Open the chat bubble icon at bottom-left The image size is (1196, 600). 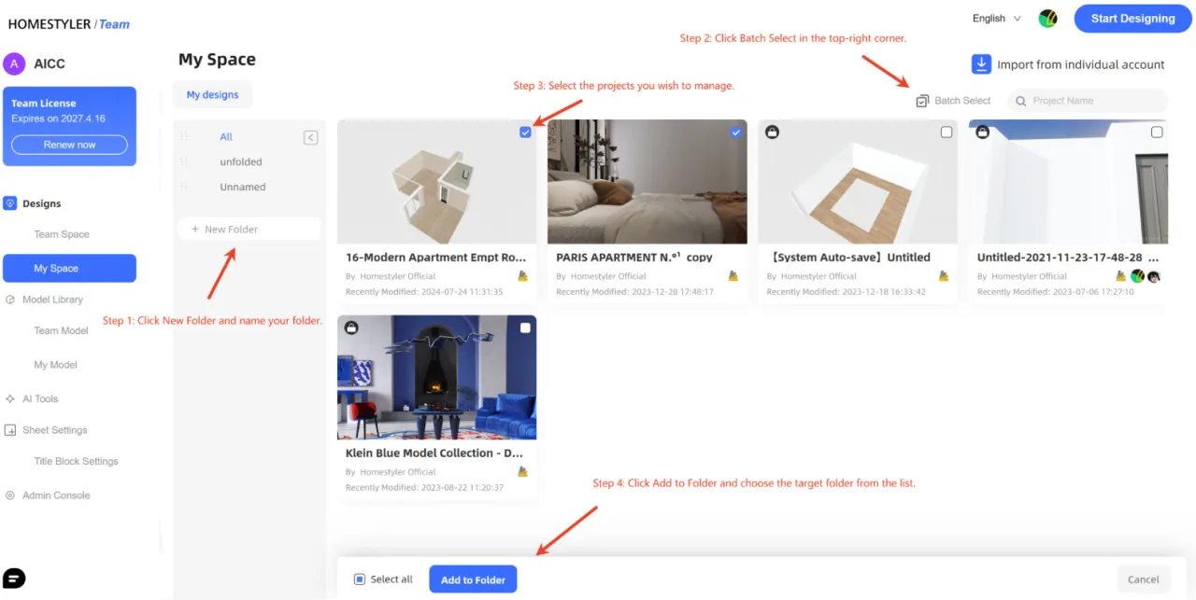coord(14,578)
